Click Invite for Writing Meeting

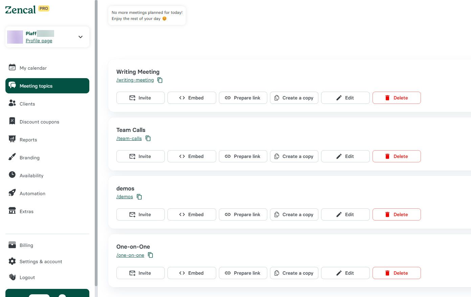(x=140, y=98)
